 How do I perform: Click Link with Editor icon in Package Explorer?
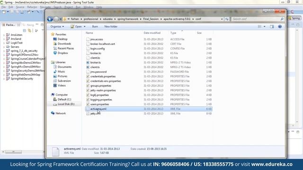point(29,30)
